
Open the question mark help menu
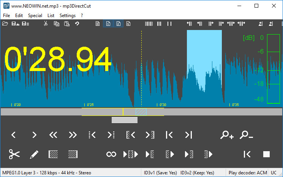(x=82, y=16)
